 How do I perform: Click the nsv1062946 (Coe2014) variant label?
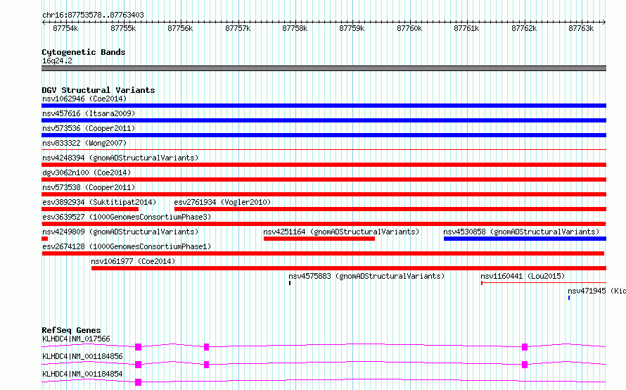point(84,99)
